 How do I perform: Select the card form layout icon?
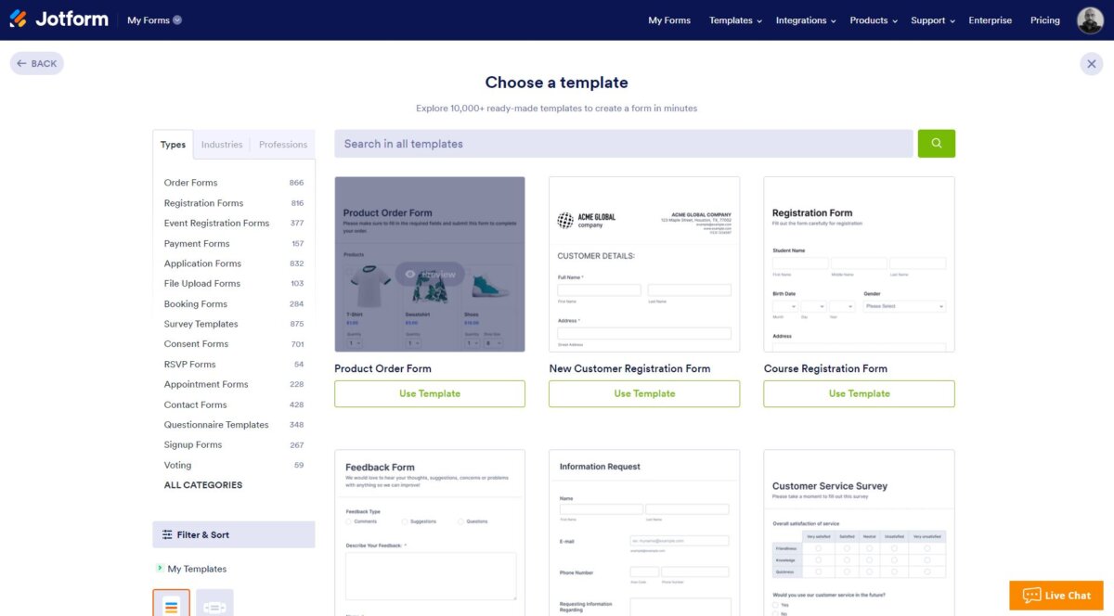(215, 605)
